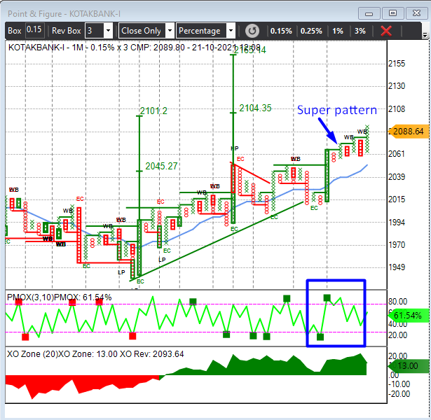Click the 2104.35 target price label

click(x=255, y=108)
